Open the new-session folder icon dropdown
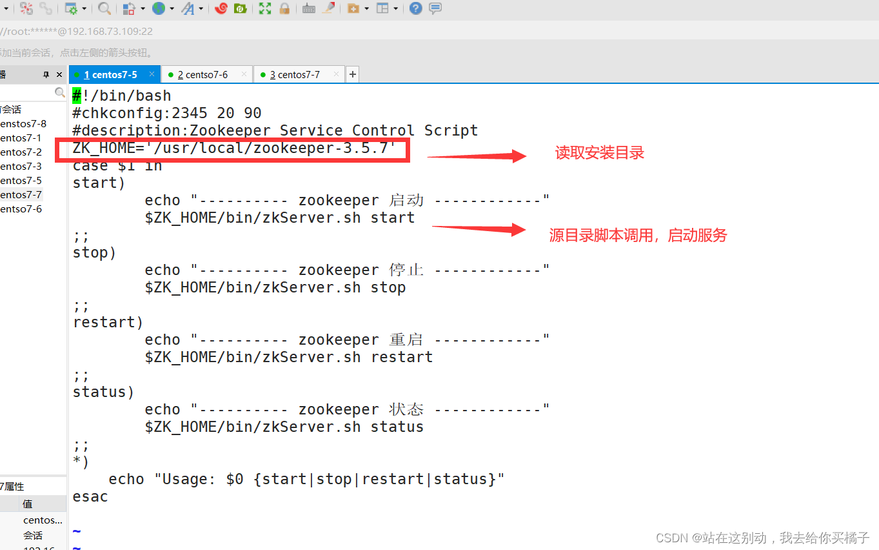Screen dimensions: 879x550 [365, 8]
